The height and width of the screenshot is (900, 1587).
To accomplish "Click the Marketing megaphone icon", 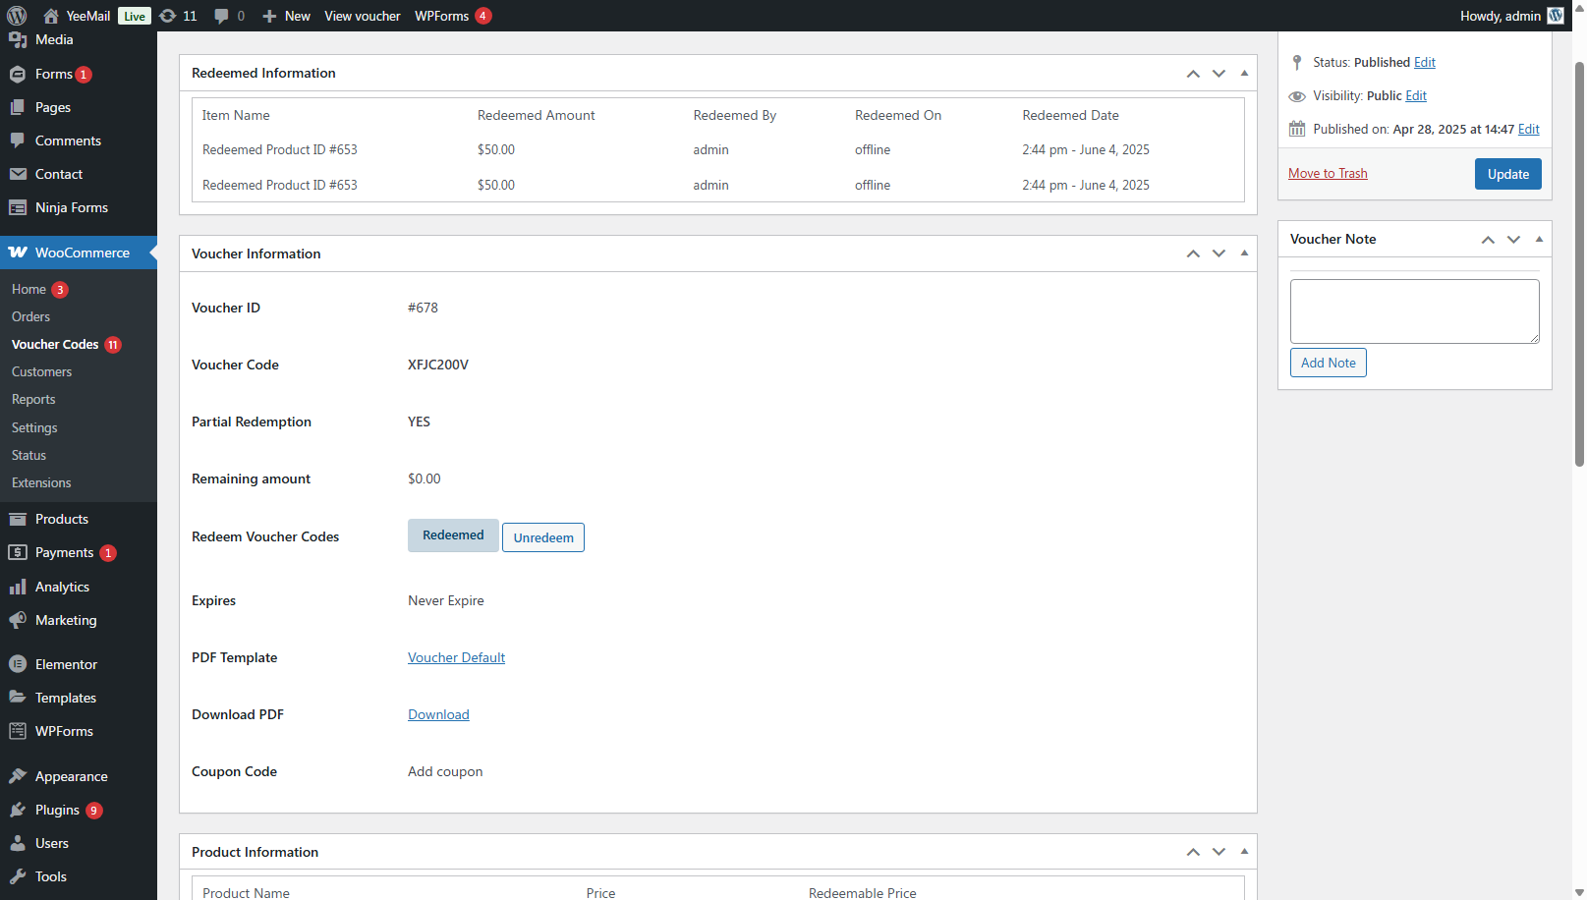I will click(18, 620).
